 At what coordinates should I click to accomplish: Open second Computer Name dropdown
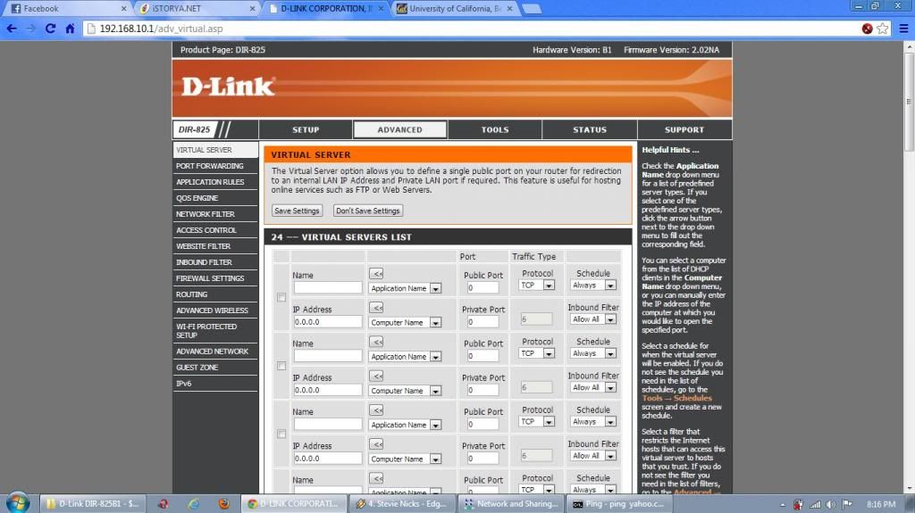coord(406,391)
